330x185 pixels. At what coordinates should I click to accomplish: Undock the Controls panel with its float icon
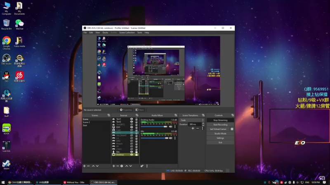click(233, 115)
